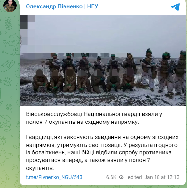187x188 pixels.
Task: Open Олександр Півненко | НГУ channel name
Action: (x=62, y=6)
